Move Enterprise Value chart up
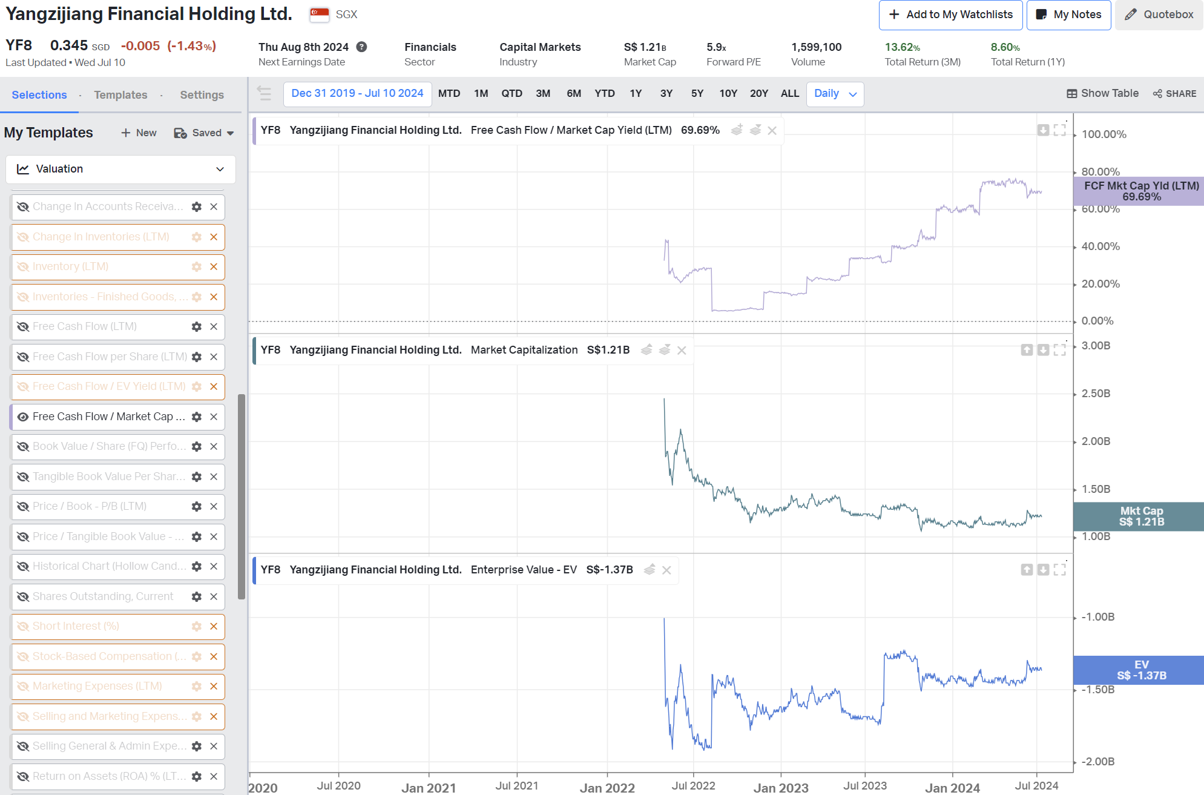The width and height of the screenshot is (1204, 795). click(x=1027, y=570)
